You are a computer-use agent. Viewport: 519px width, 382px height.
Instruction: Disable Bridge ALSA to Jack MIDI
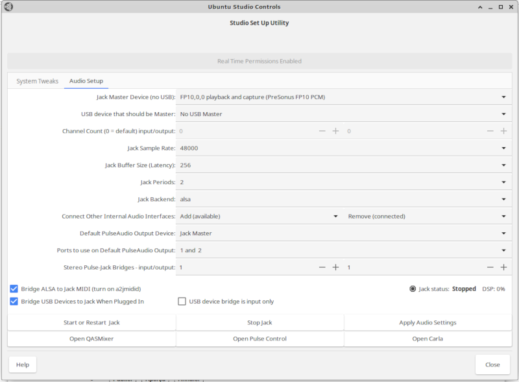[14, 289]
